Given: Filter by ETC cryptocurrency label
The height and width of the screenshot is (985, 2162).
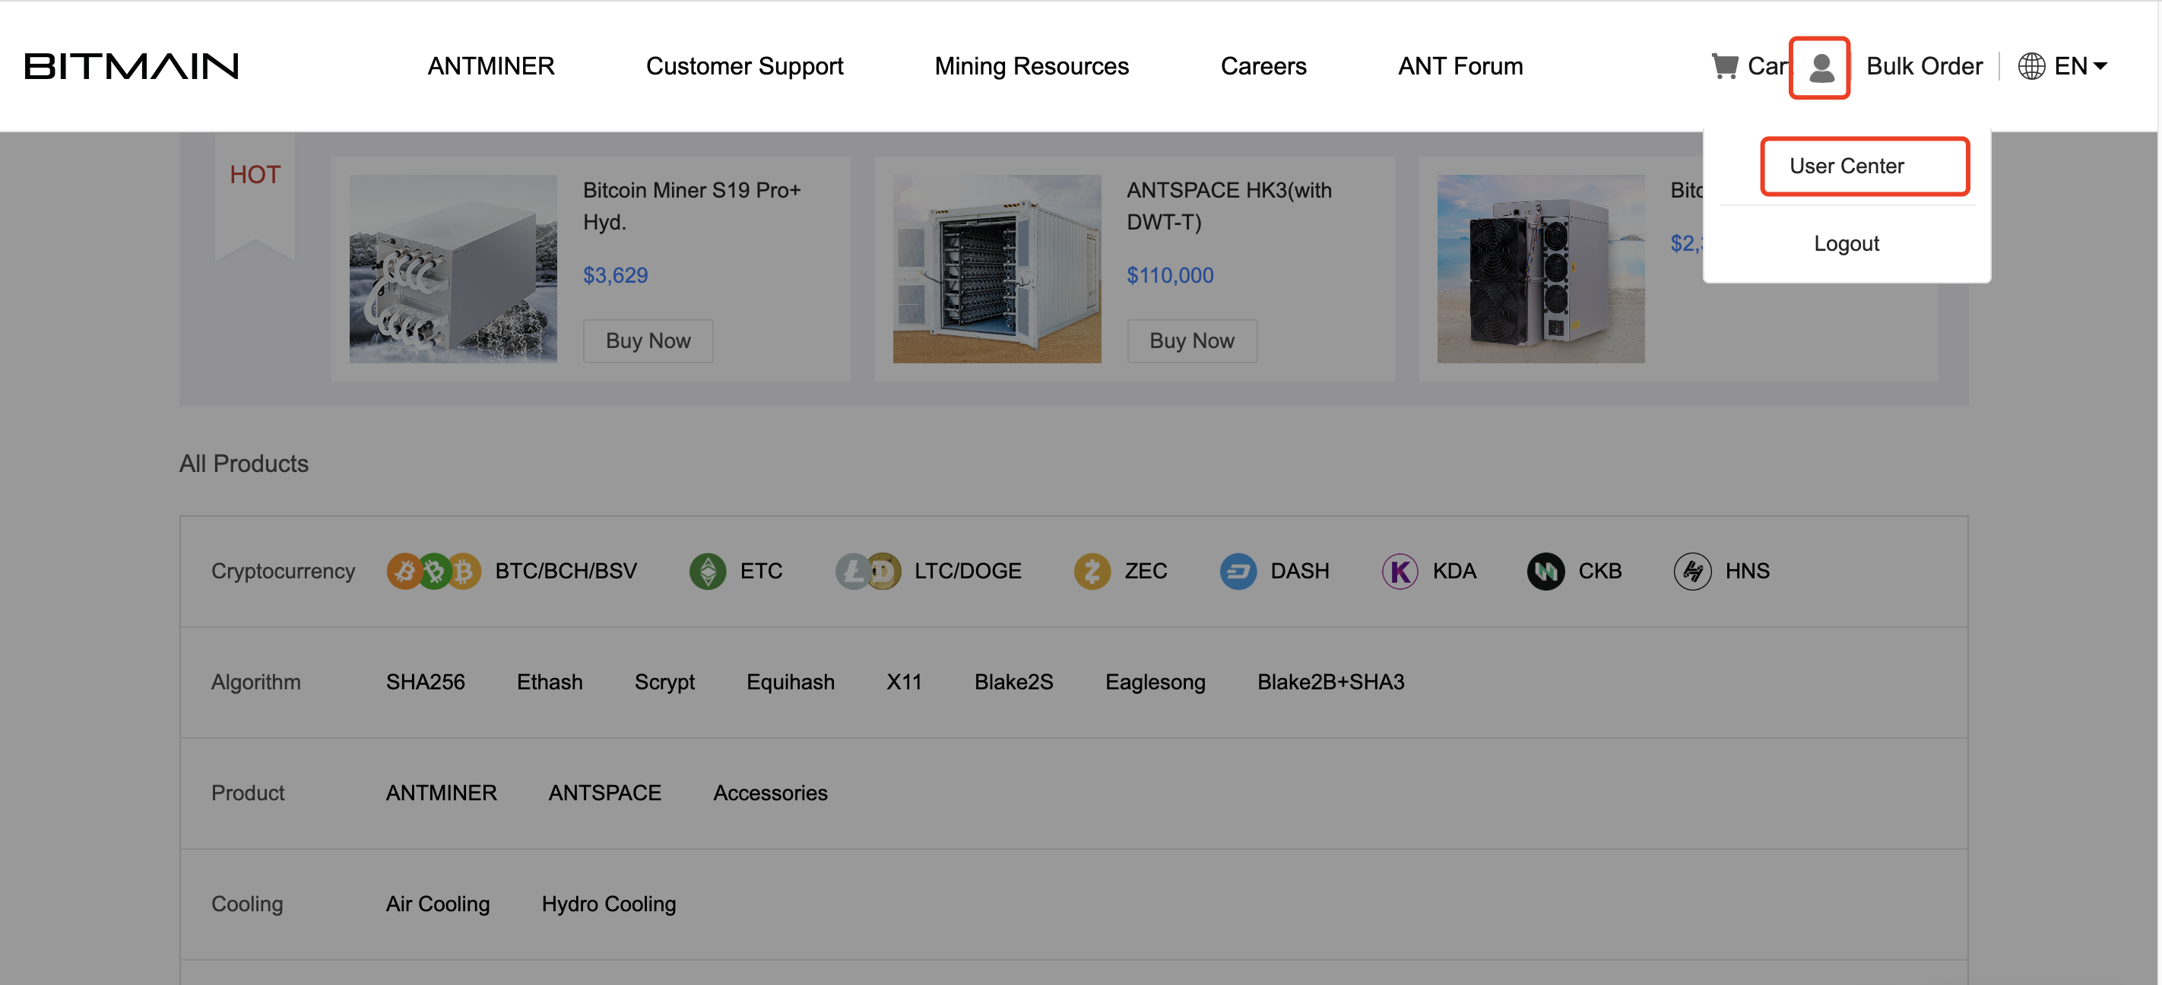Looking at the screenshot, I should point(761,572).
